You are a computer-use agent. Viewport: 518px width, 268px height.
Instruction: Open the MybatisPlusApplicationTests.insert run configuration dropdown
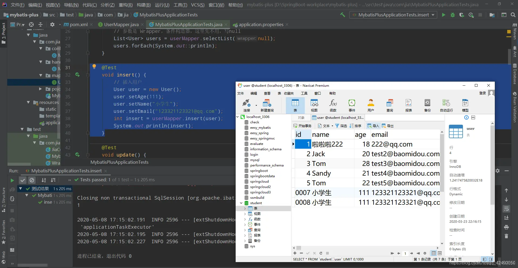click(x=394, y=15)
